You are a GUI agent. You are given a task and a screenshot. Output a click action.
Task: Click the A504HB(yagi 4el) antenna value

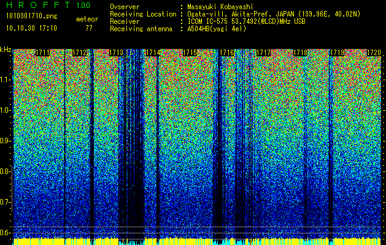tap(217, 29)
